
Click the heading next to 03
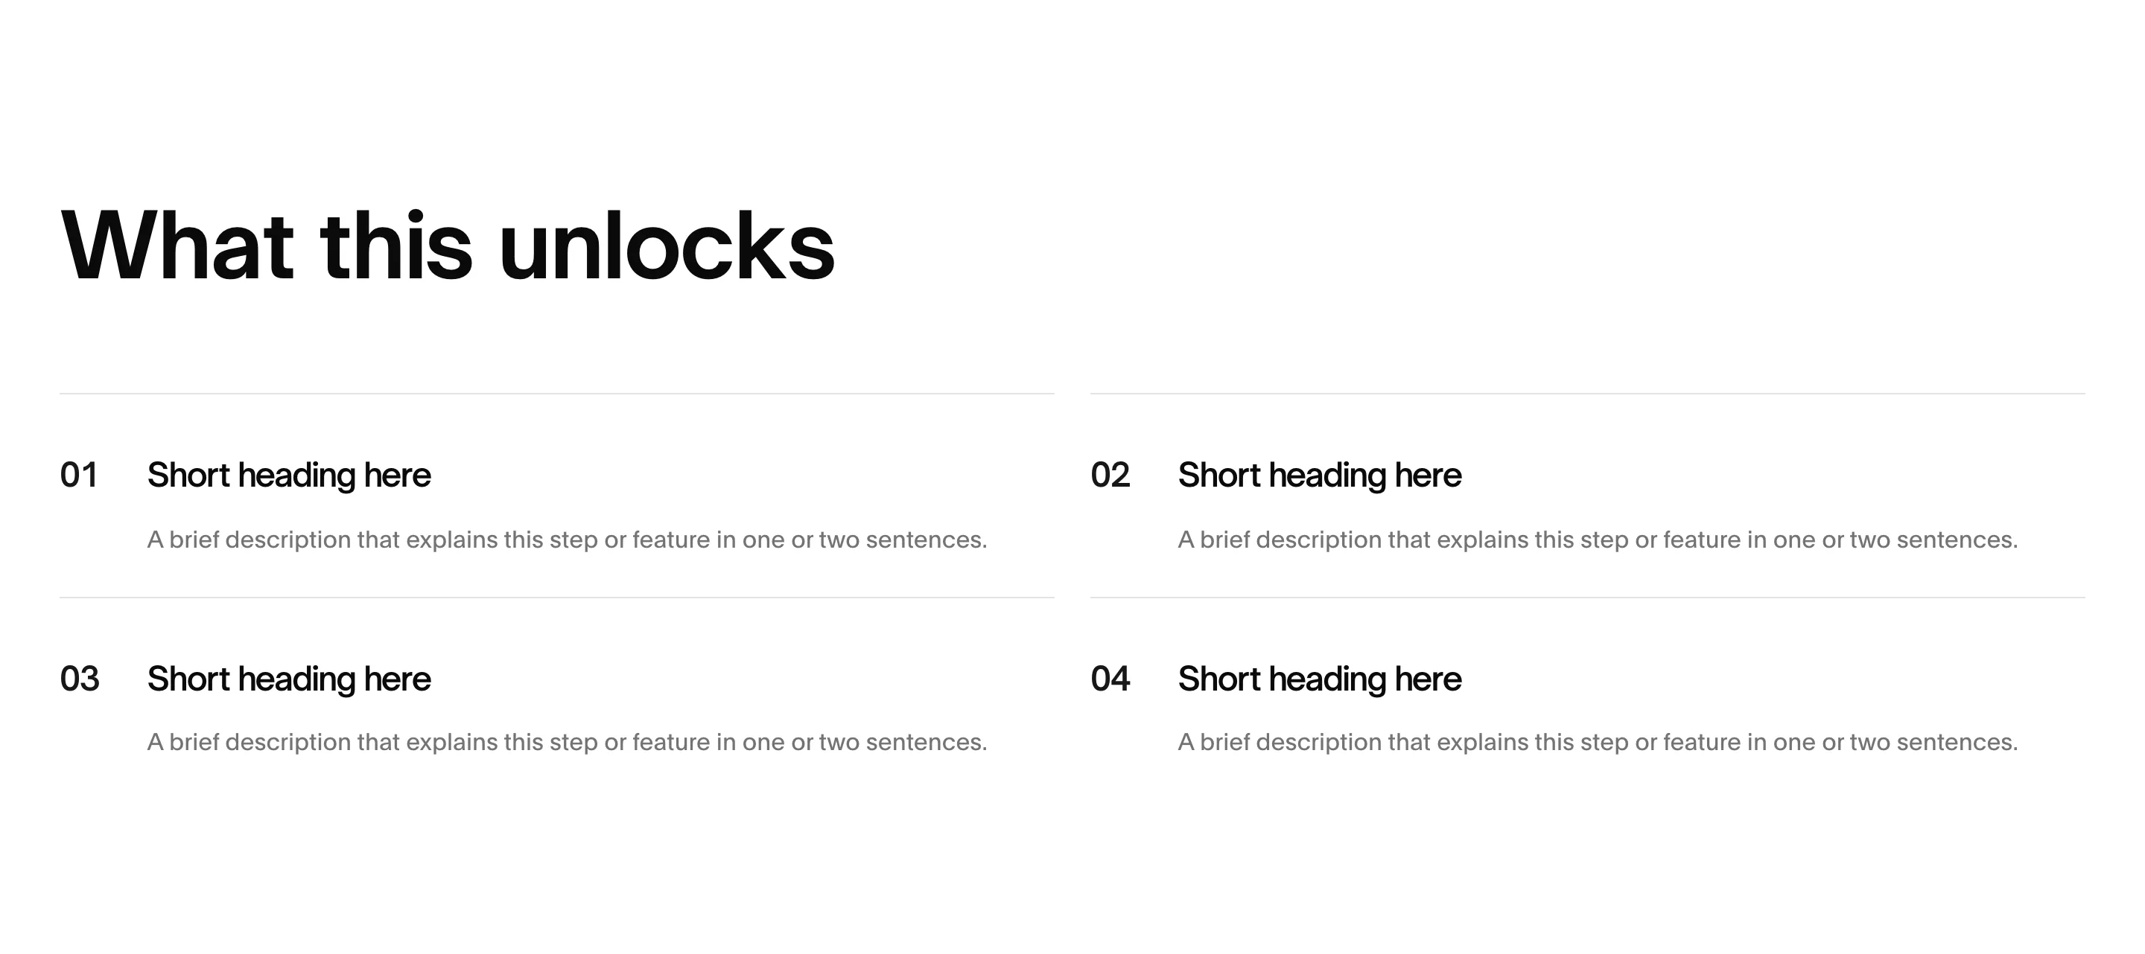pos(289,679)
